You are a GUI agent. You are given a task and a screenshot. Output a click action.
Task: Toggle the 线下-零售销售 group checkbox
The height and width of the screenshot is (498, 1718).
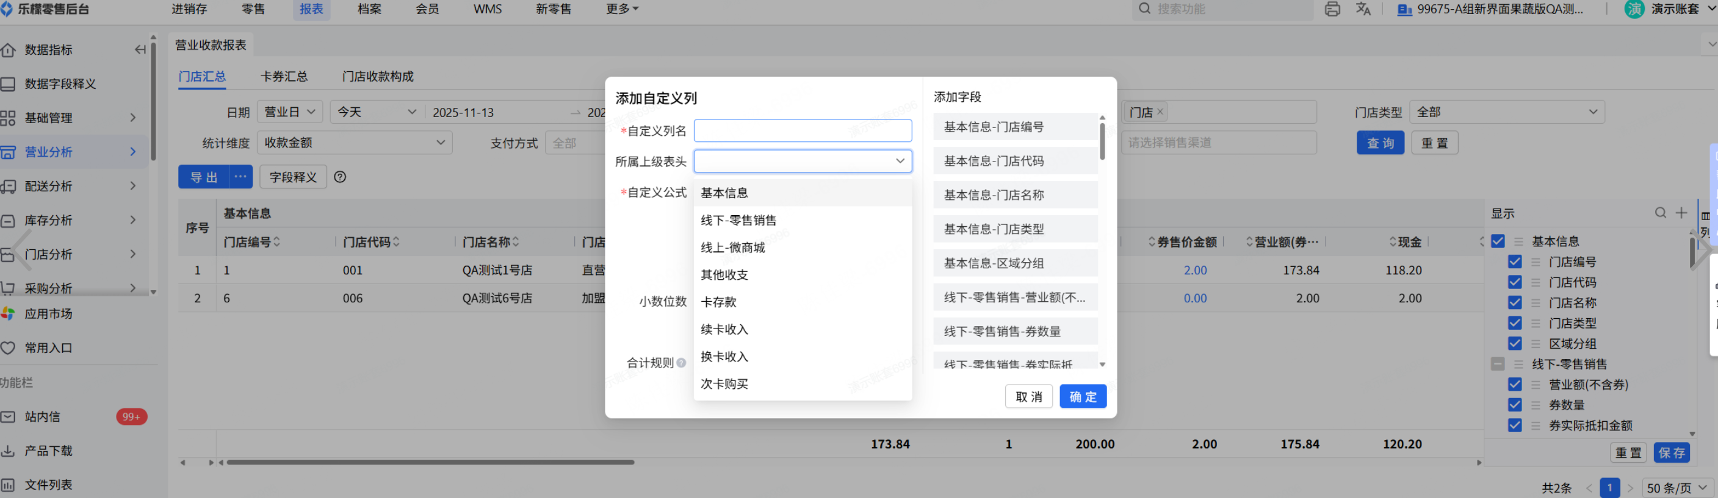coord(1497,364)
